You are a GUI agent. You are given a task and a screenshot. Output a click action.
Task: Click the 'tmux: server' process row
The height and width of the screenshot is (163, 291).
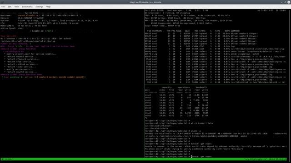click(x=213, y=51)
